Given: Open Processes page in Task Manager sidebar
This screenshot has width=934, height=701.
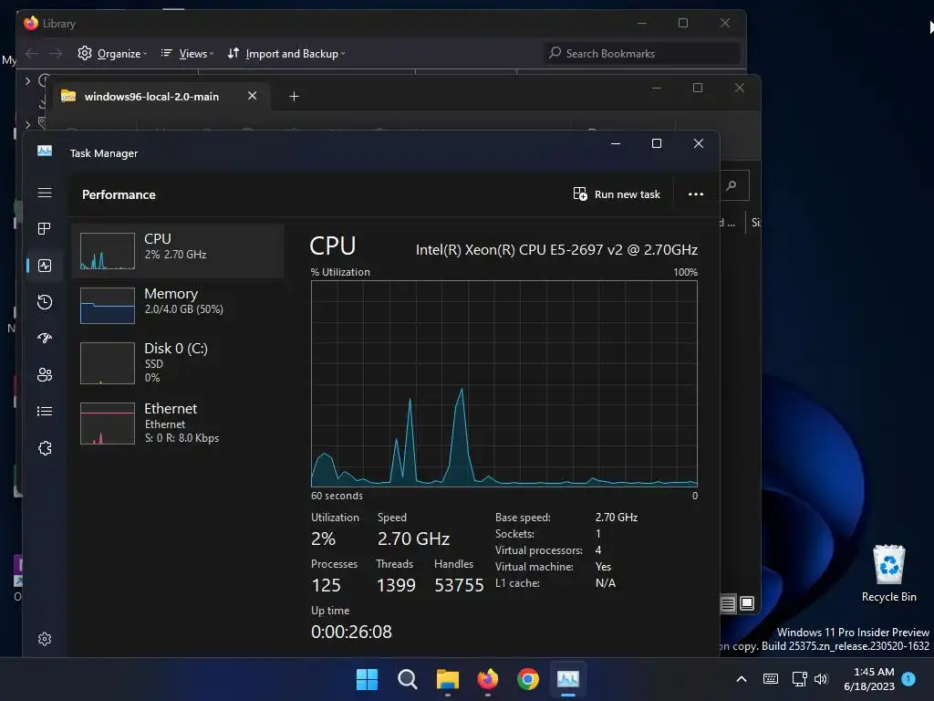Looking at the screenshot, I should [x=45, y=229].
